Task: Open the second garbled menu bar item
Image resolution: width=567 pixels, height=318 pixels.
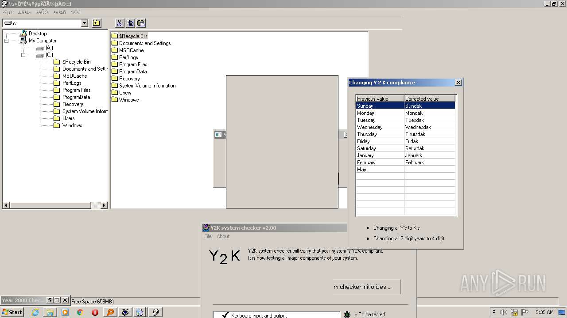Action: (x=24, y=12)
